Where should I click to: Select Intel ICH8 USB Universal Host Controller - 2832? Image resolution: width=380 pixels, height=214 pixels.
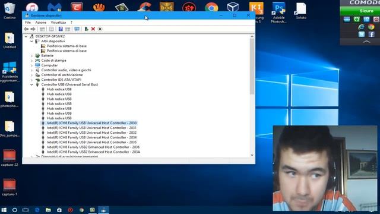click(91, 133)
